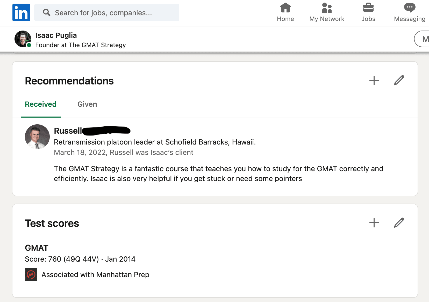Screen dimensions: 429x302
Task: Click the search jobs and companies field
Action: (x=111, y=13)
